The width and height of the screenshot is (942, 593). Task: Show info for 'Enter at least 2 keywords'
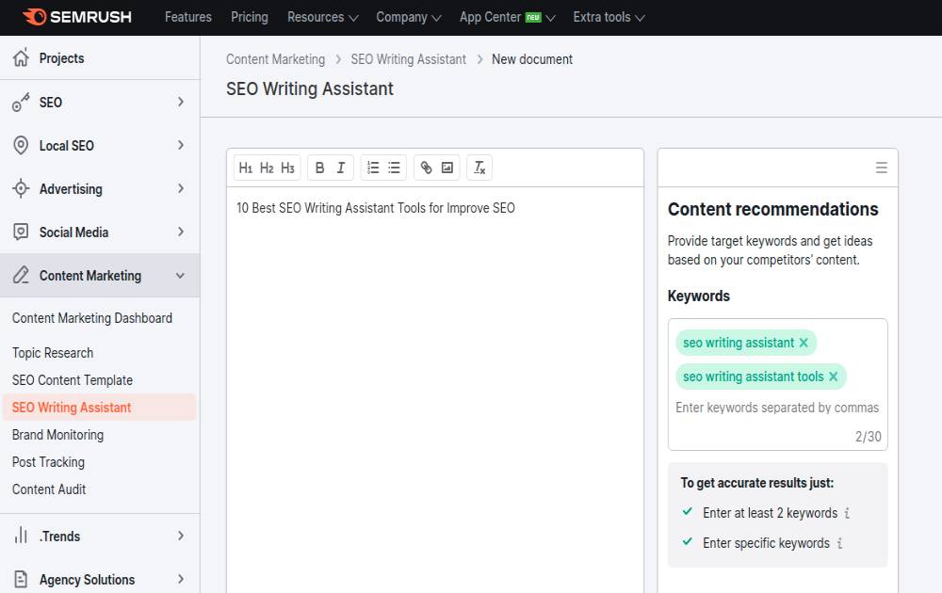click(x=847, y=513)
